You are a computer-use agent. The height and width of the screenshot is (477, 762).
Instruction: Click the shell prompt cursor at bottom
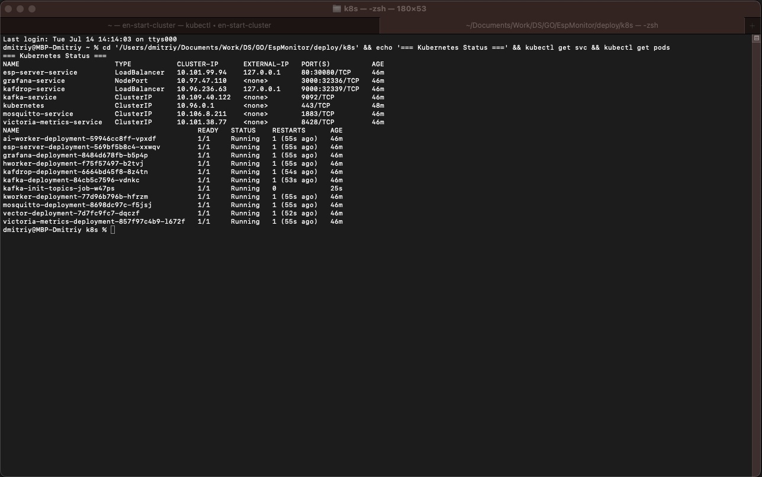pos(112,230)
